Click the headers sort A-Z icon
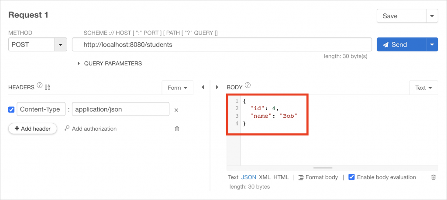 tap(48, 87)
